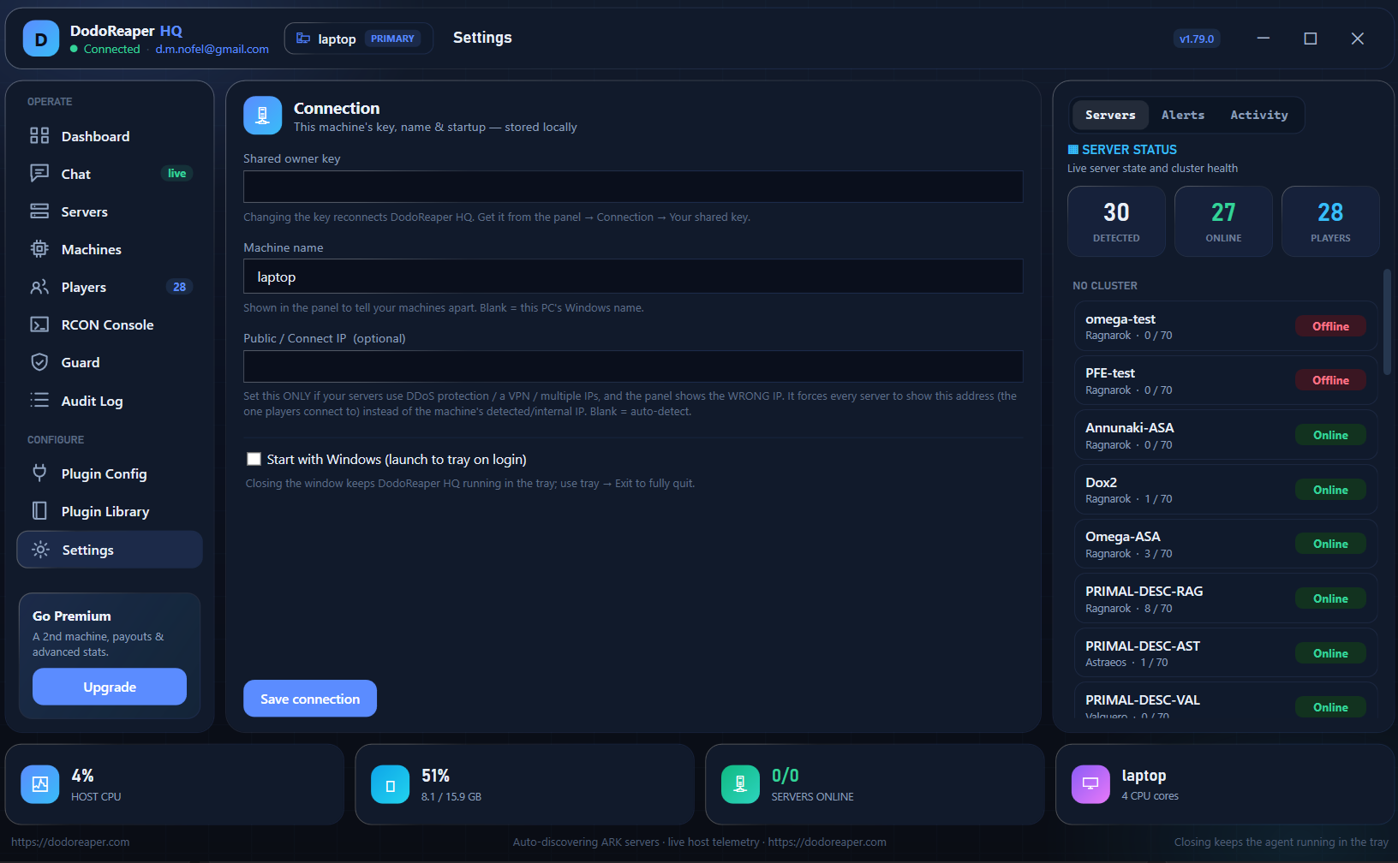The height and width of the screenshot is (863, 1398).
Task: Select the Dox2 server row
Action: click(x=1226, y=490)
